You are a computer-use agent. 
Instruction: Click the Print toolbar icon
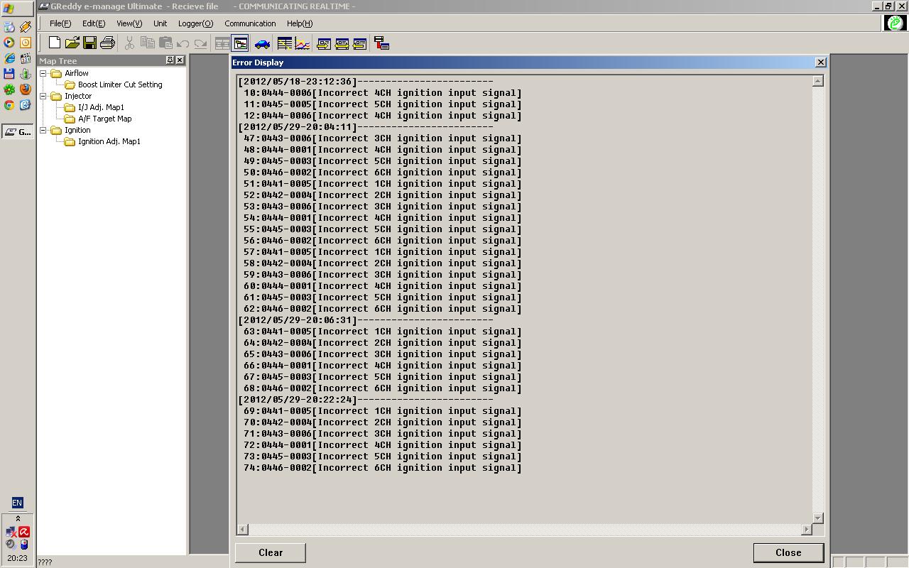107,43
